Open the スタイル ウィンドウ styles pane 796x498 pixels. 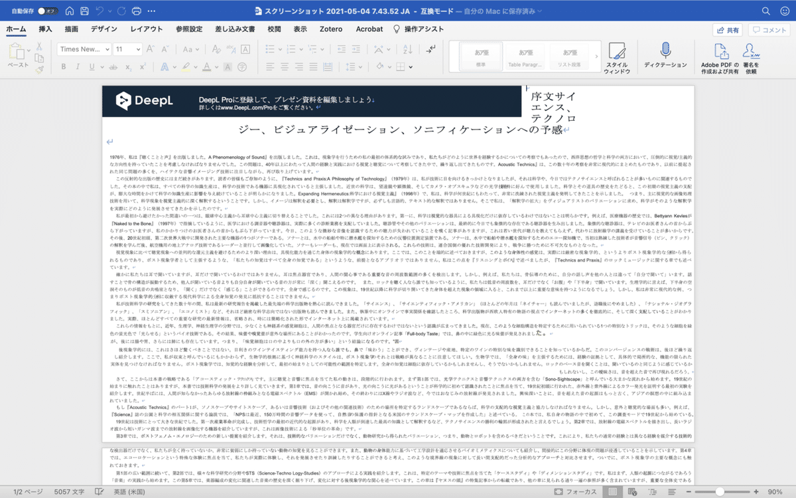tap(616, 58)
